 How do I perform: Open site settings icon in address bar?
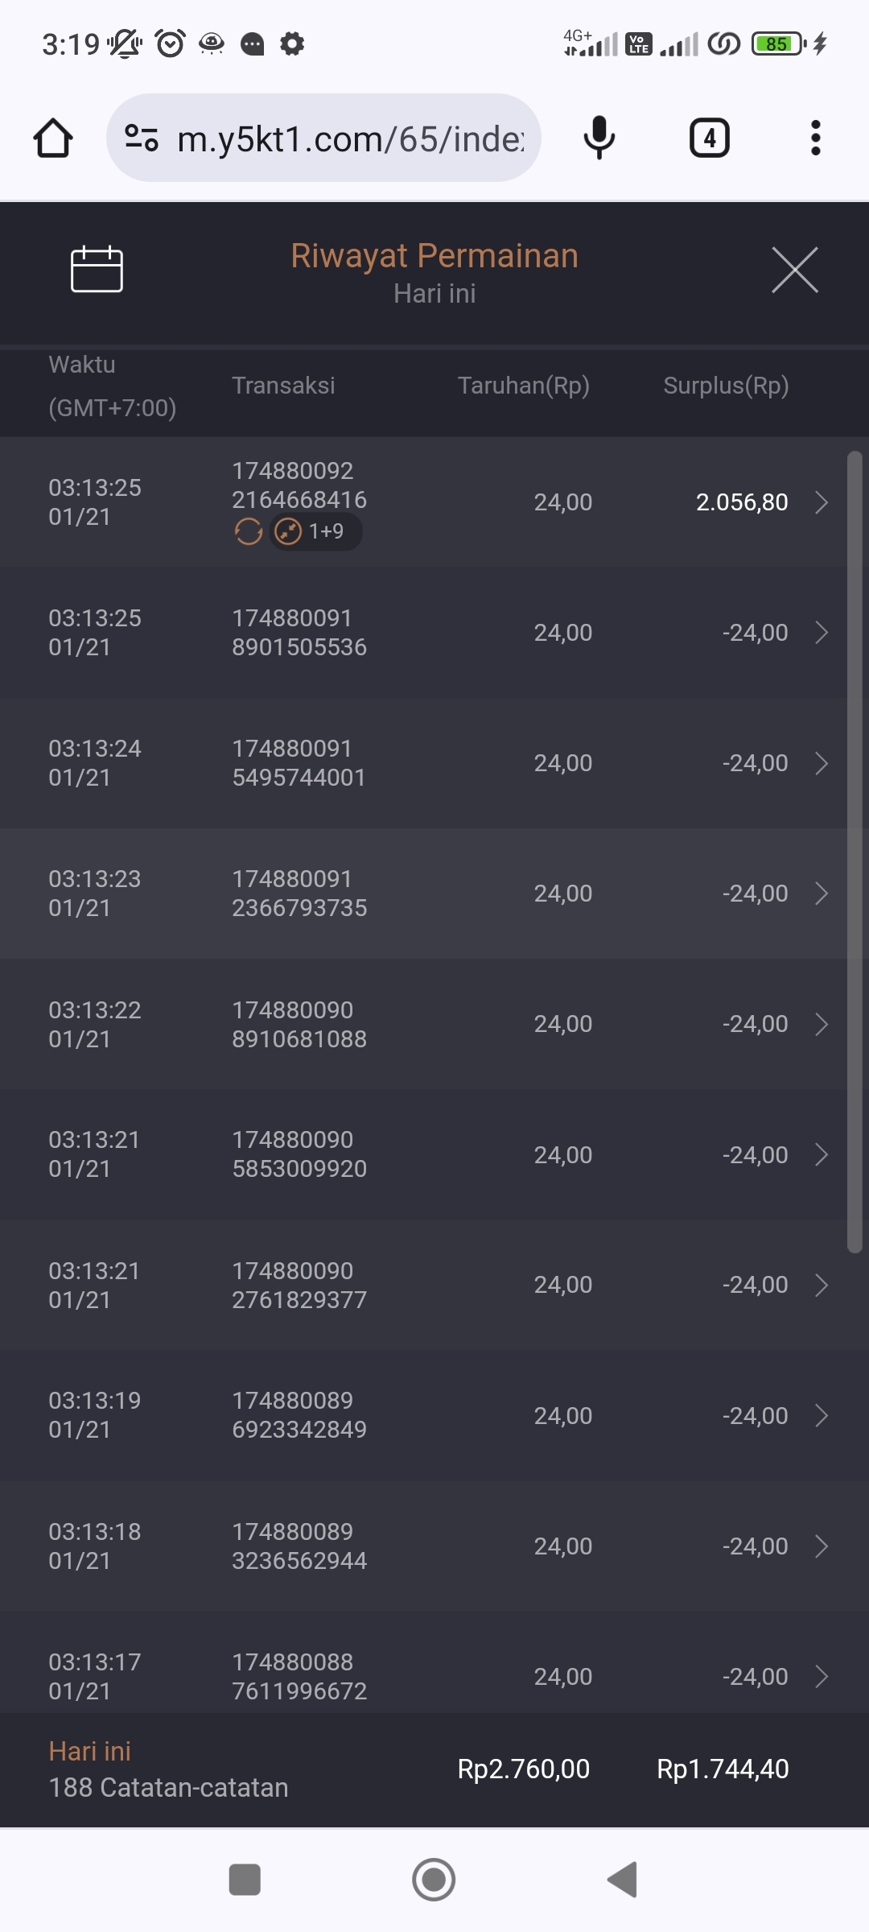(x=142, y=138)
